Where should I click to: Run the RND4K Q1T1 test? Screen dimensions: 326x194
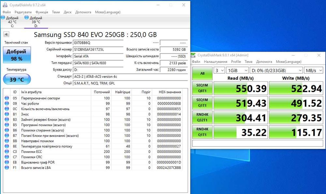[202, 132]
